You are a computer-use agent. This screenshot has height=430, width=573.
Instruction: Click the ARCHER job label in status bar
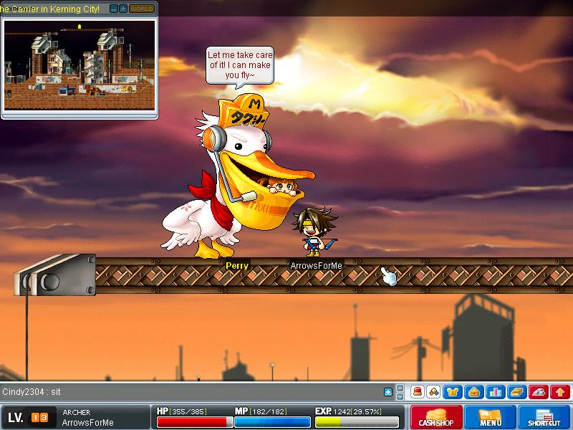click(x=77, y=413)
